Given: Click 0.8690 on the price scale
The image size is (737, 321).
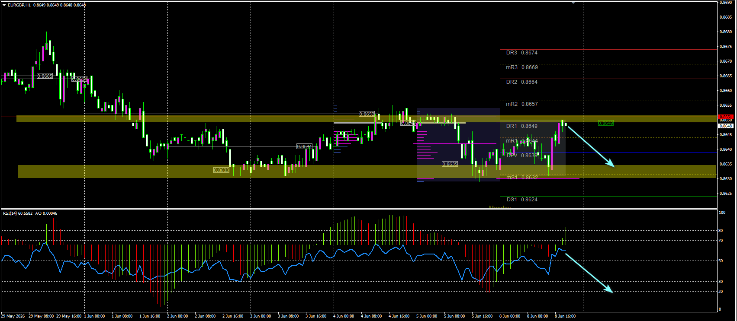Looking at the screenshot, I should click(x=726, y=3).
